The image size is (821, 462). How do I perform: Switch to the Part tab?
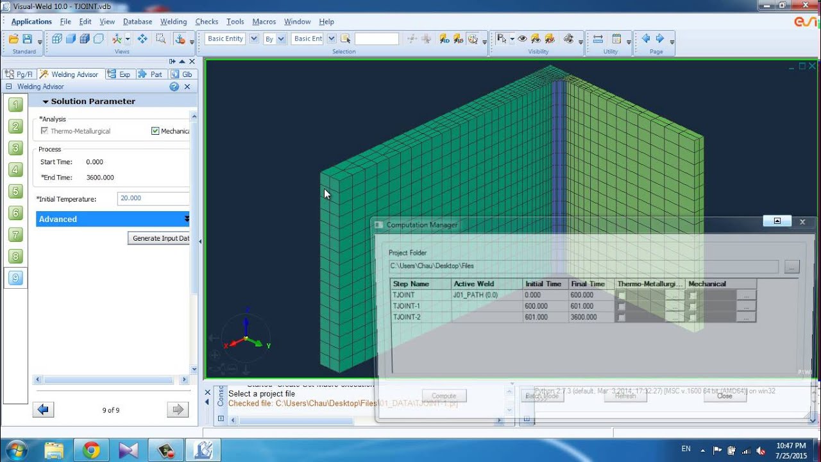(x=151, y=74)
